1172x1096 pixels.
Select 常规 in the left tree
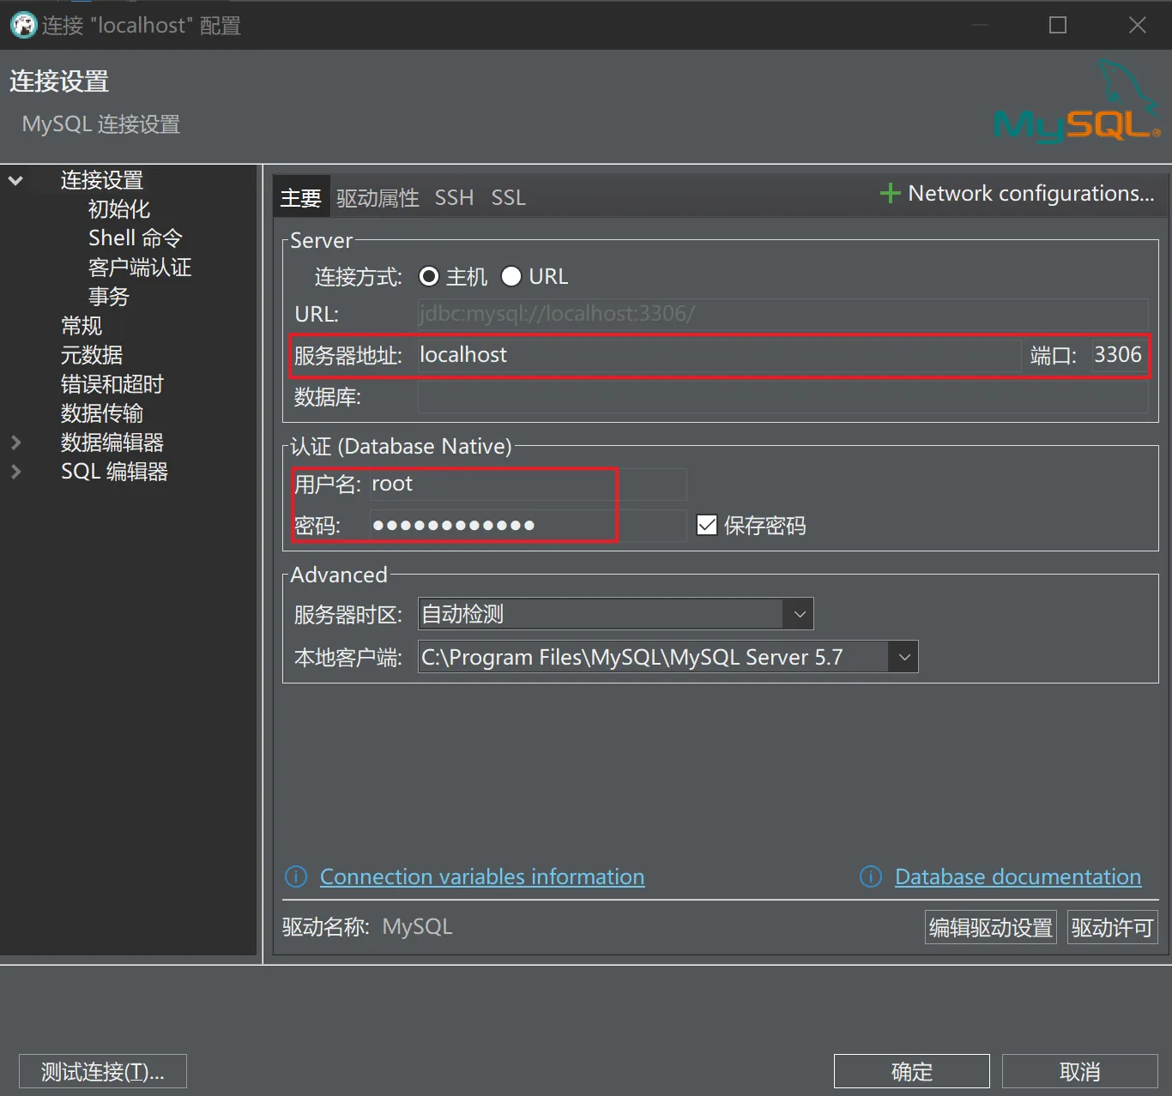click(82, 326)
